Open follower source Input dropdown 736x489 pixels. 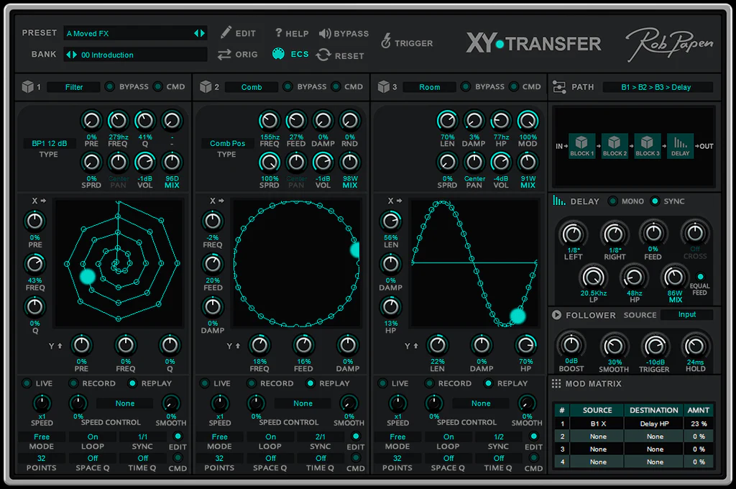click(x=686, y=315)
